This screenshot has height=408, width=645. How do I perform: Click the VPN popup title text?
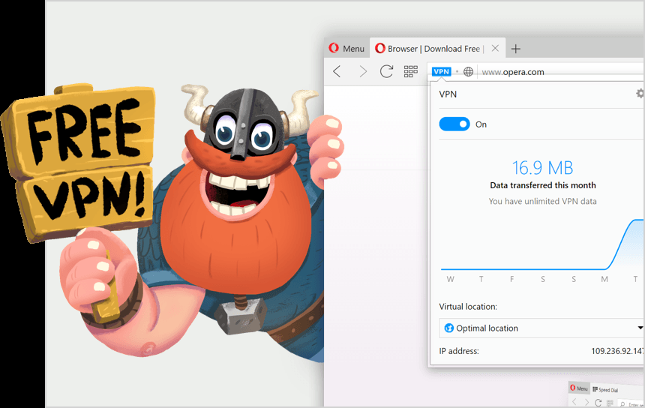coord(448,94)
